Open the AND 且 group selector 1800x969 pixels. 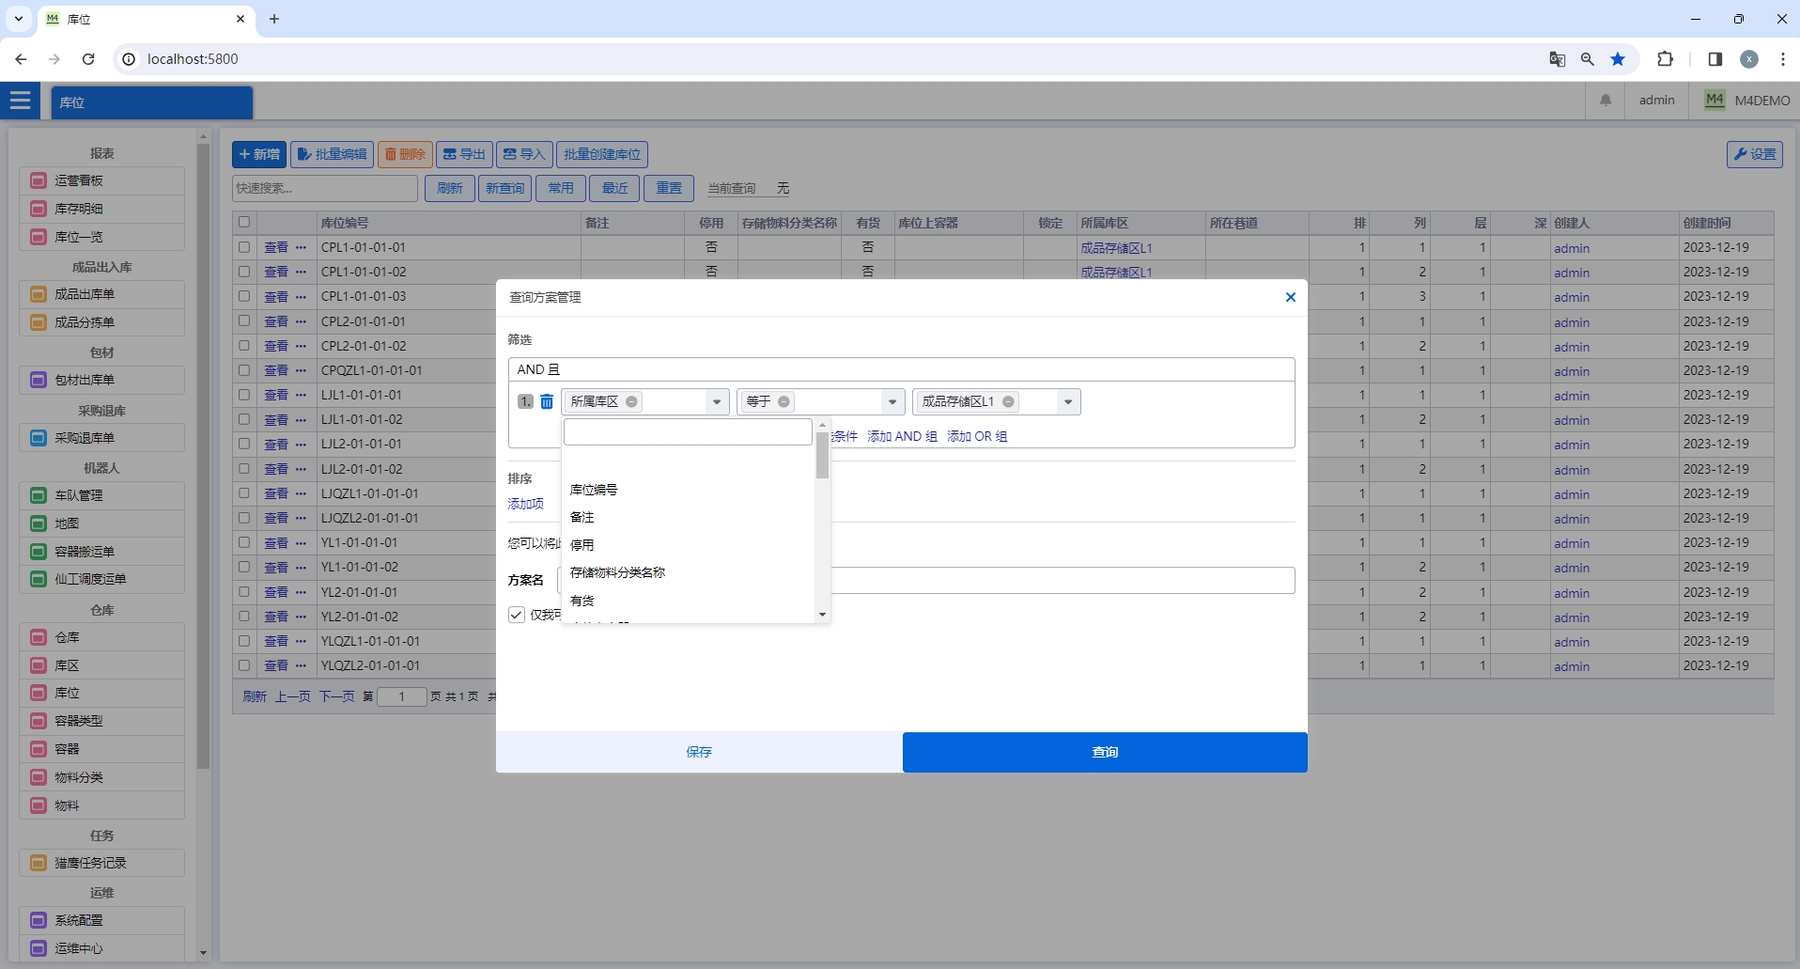pos(901,369)
